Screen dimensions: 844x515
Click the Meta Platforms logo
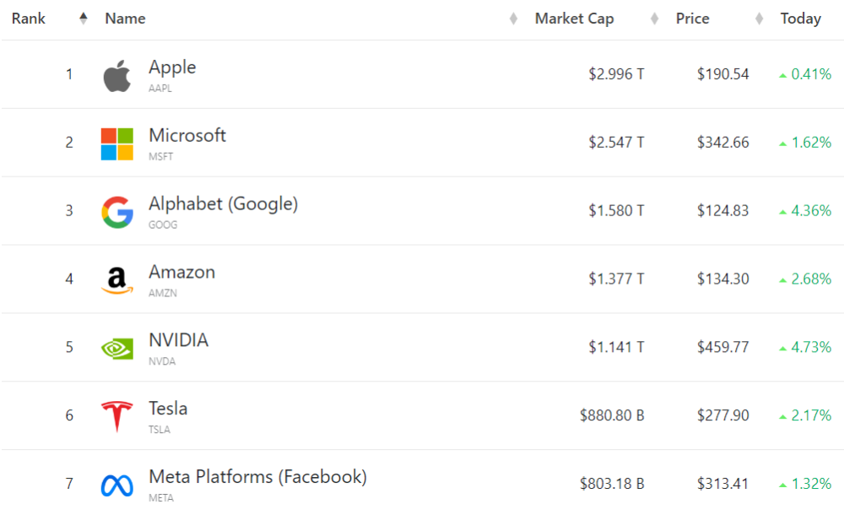click(x=117, y=485)
